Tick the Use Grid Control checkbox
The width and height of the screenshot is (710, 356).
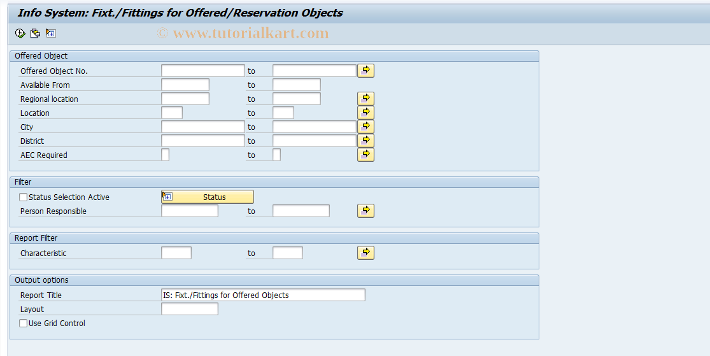coord(23,323)
